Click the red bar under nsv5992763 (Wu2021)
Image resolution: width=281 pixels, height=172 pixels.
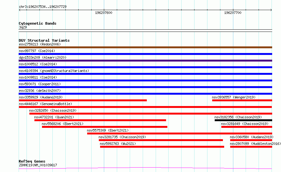(x=162, y=147)
